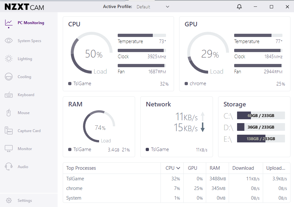Screen dimensions: 294x207
Task: Open Cooling section
Action: [24, 77]
